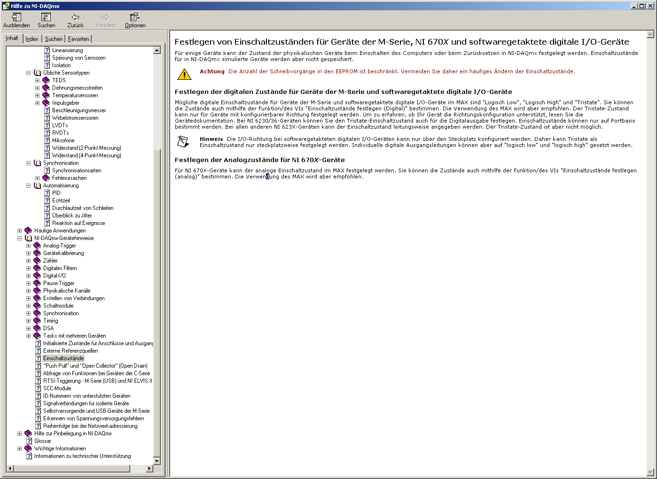Image resolution: width=657 pixels, height=479 pixels.
Task: Click the note icon beside Hinweis
Action: [183, 141]
